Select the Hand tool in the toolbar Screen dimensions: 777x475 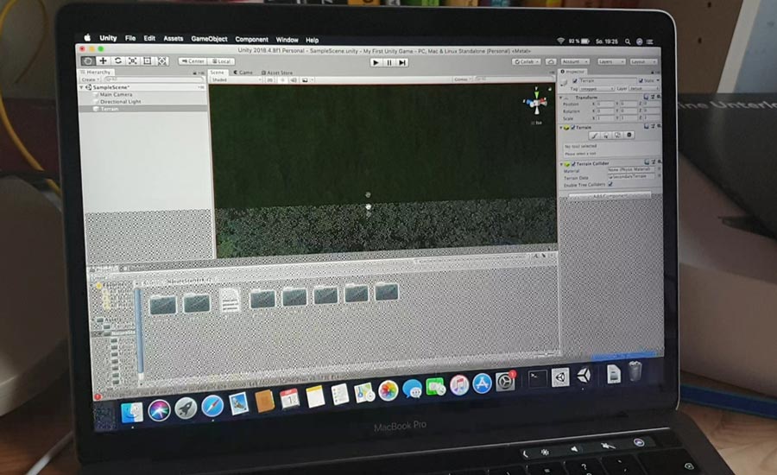pos(88,60)
